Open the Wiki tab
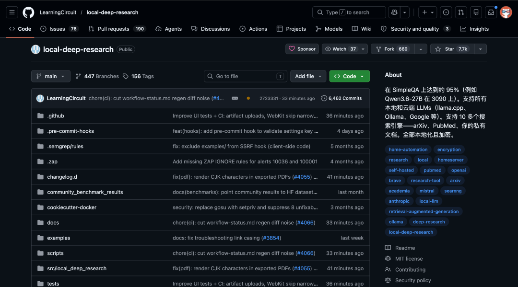 [362, 29]
